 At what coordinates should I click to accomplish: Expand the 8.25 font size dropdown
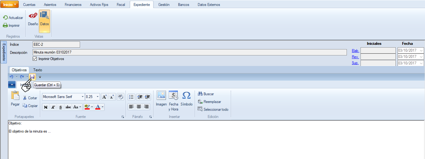click(x=98, y=97)
